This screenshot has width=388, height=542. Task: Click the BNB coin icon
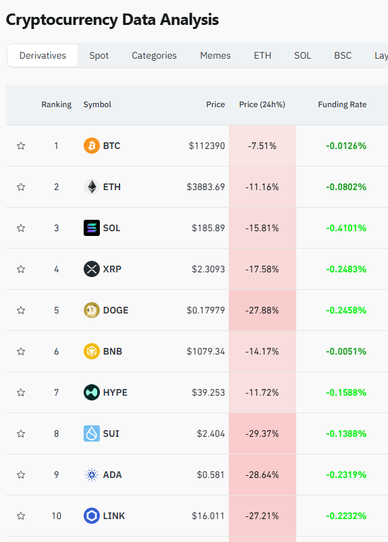92,351
